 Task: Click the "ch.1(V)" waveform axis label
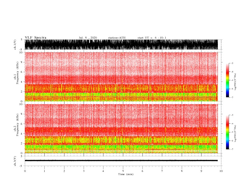point(15,45)
